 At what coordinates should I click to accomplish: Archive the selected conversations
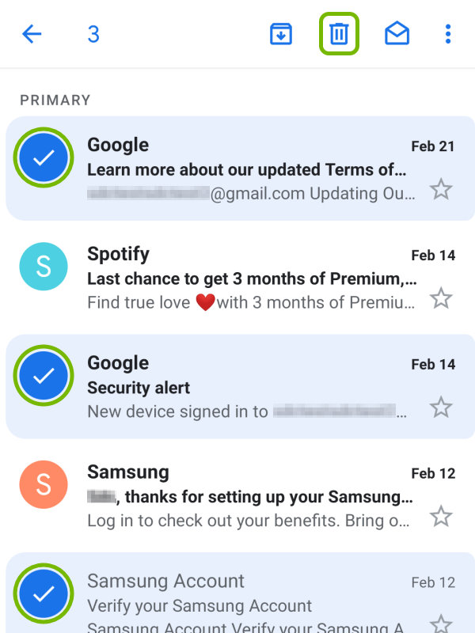coord(281,34)
